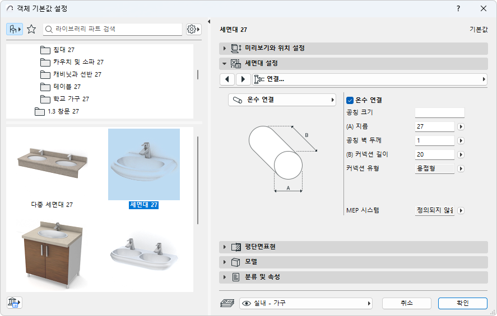497x316 pixels.
Task: Click the (A) 지름 value field 27
Action: point(435,126)
